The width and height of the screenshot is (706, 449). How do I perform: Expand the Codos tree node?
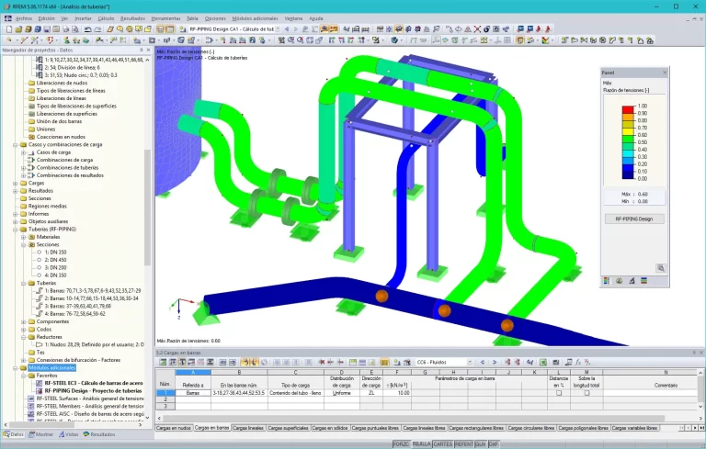(x=23, y=330)
